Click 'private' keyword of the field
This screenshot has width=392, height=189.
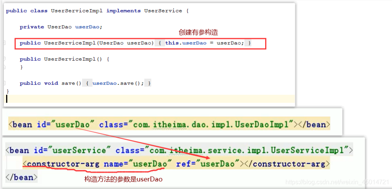[x=32, y=27]
